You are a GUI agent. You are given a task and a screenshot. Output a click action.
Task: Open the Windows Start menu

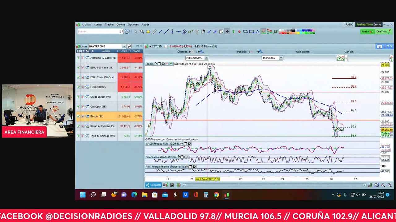[83, 195]
